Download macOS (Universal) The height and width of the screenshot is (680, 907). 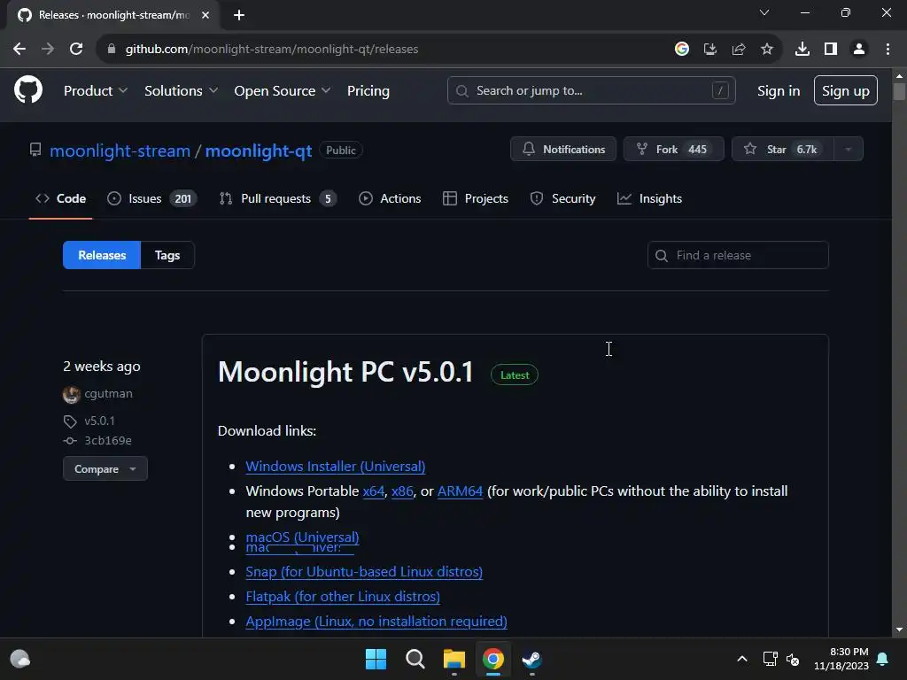(x=303, y=537)
